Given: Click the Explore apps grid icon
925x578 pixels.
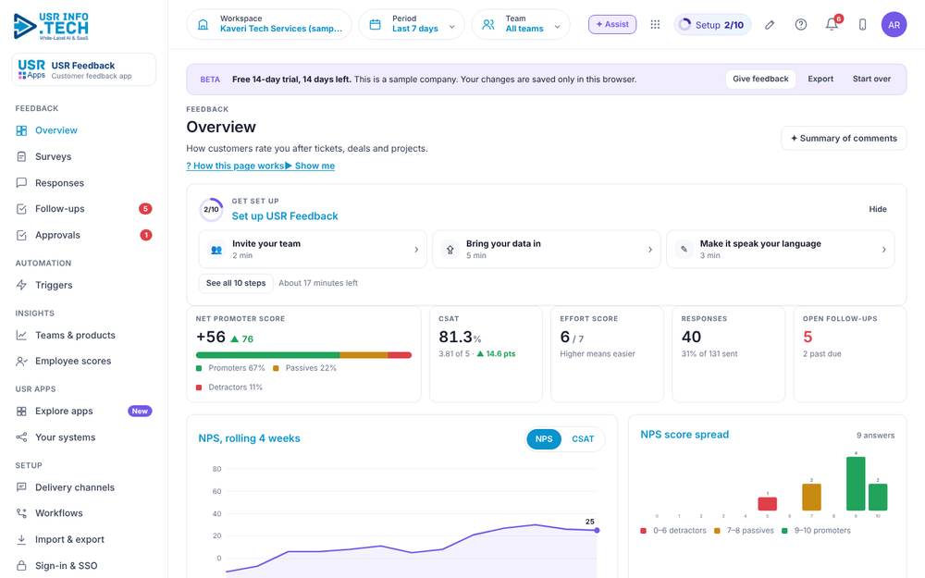Looking at the screenshot, I should (x=21, y=412).
